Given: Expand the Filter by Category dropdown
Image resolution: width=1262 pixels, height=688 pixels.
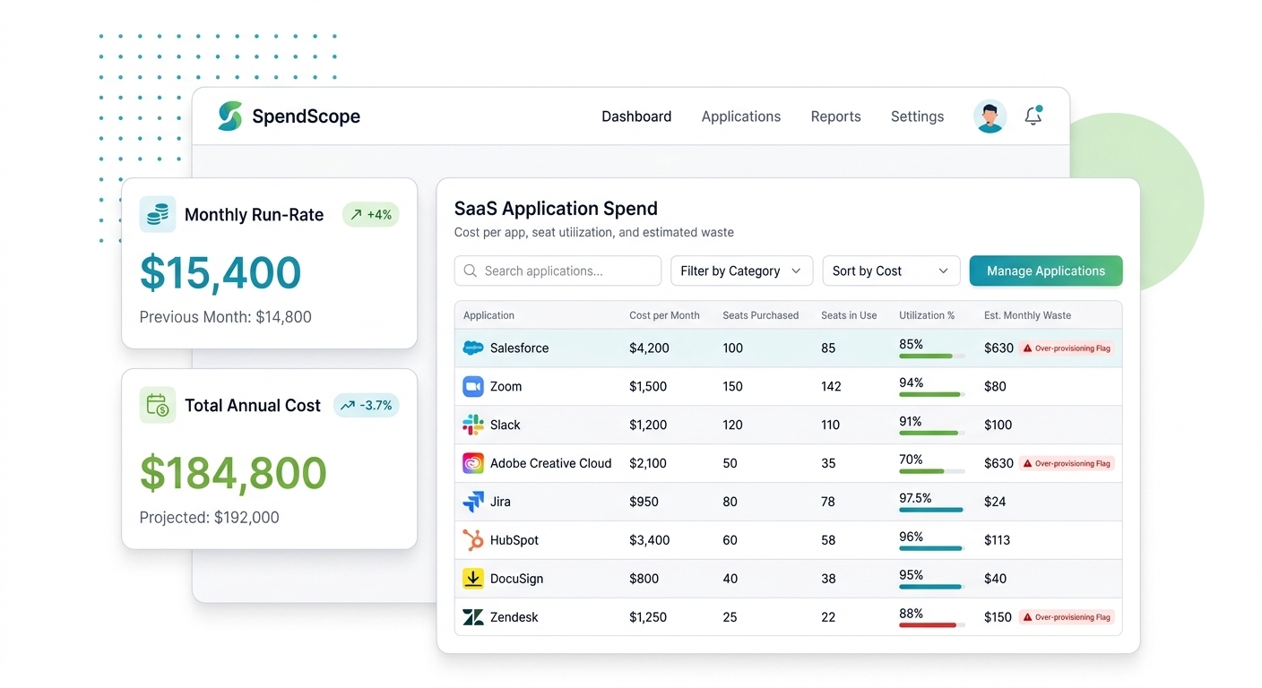Looking at the screenshot, I should pyautogui.click(x=741, y=271).
